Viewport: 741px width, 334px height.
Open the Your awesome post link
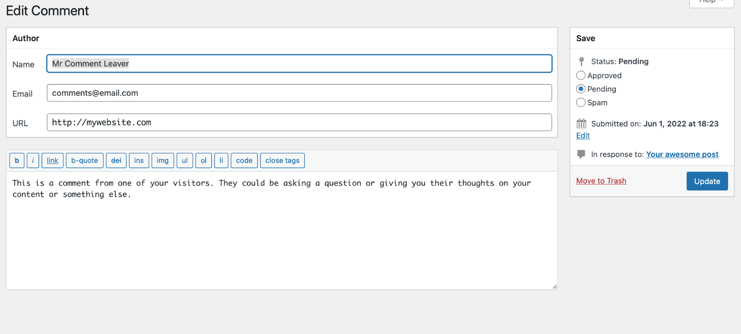click(682, 154)
